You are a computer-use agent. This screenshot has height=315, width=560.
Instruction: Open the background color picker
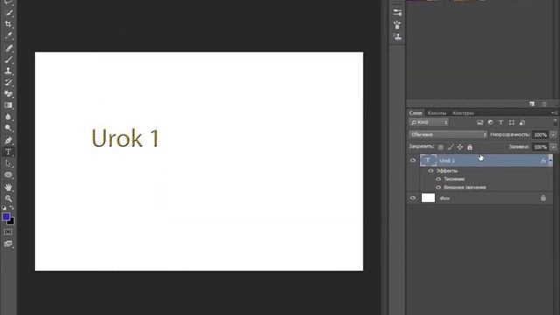[11, 221]
